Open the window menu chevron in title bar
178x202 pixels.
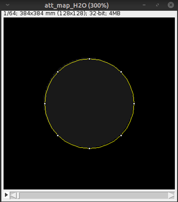pos(8,5)
